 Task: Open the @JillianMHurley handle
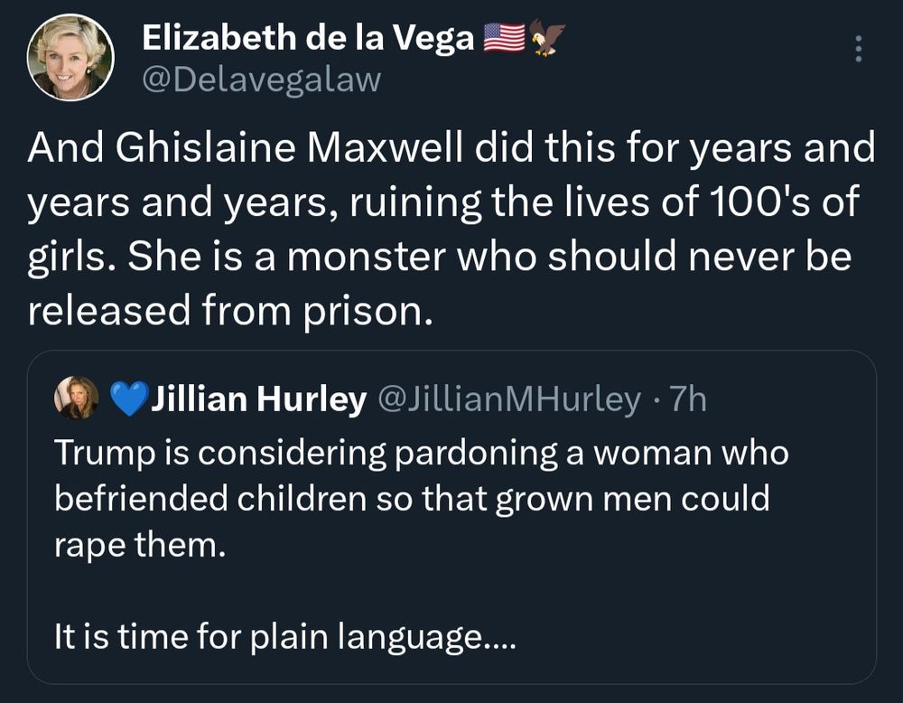click(509, 398)
